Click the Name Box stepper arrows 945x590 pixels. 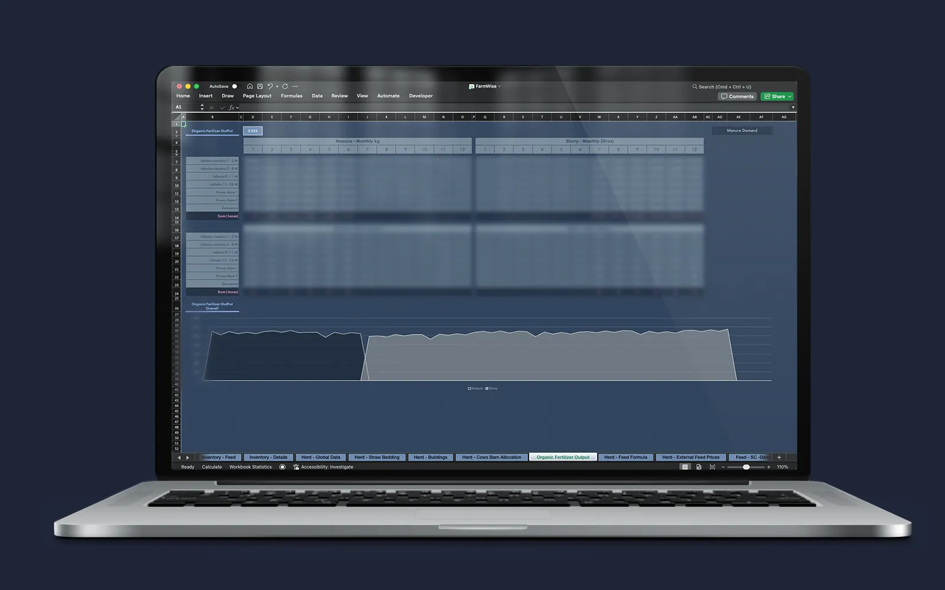tap(202, 107)
